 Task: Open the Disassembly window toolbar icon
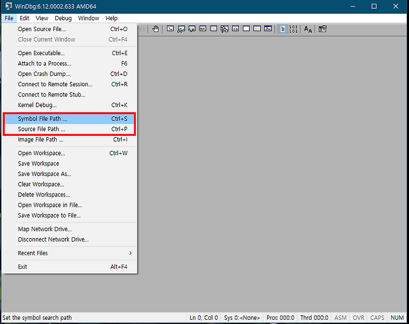235,29
